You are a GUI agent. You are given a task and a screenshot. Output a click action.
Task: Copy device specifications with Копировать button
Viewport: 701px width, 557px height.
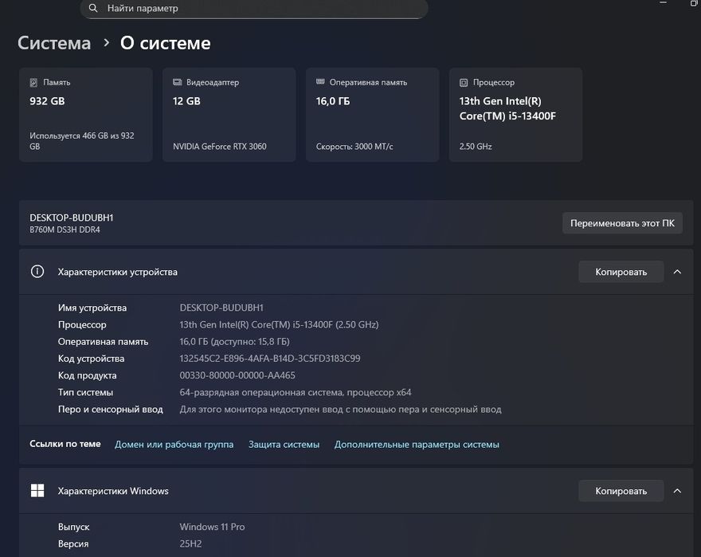click(621, 272)
